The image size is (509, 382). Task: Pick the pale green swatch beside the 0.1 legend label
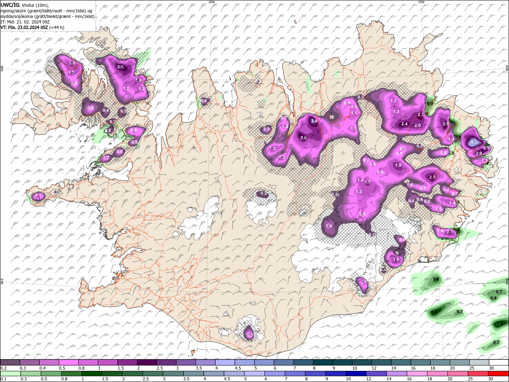pos(11,374)
